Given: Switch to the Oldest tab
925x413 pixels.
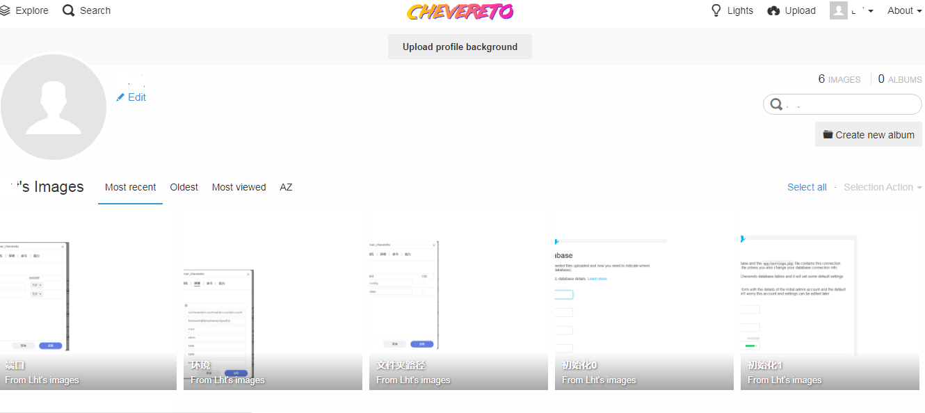Looking at the screenshot, I should click(x=184, y=187).
